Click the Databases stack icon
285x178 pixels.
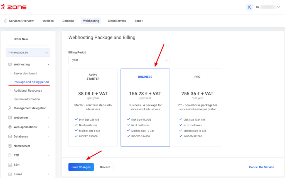10,136
